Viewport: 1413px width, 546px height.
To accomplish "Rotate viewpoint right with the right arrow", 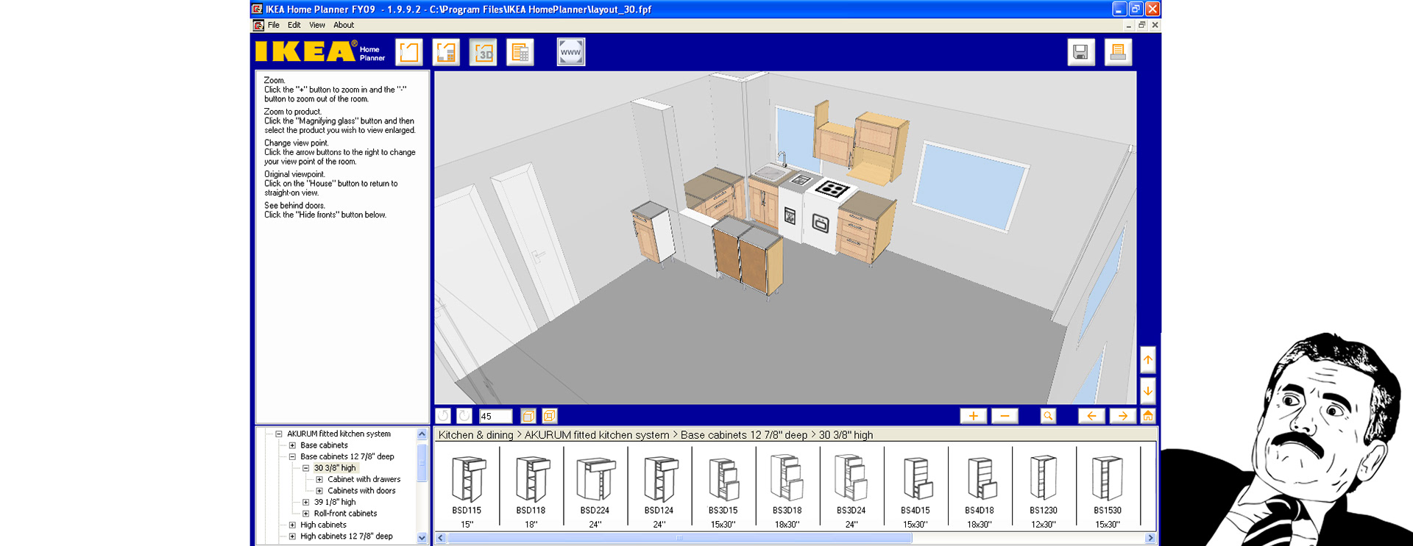I will click(1123, 416).
